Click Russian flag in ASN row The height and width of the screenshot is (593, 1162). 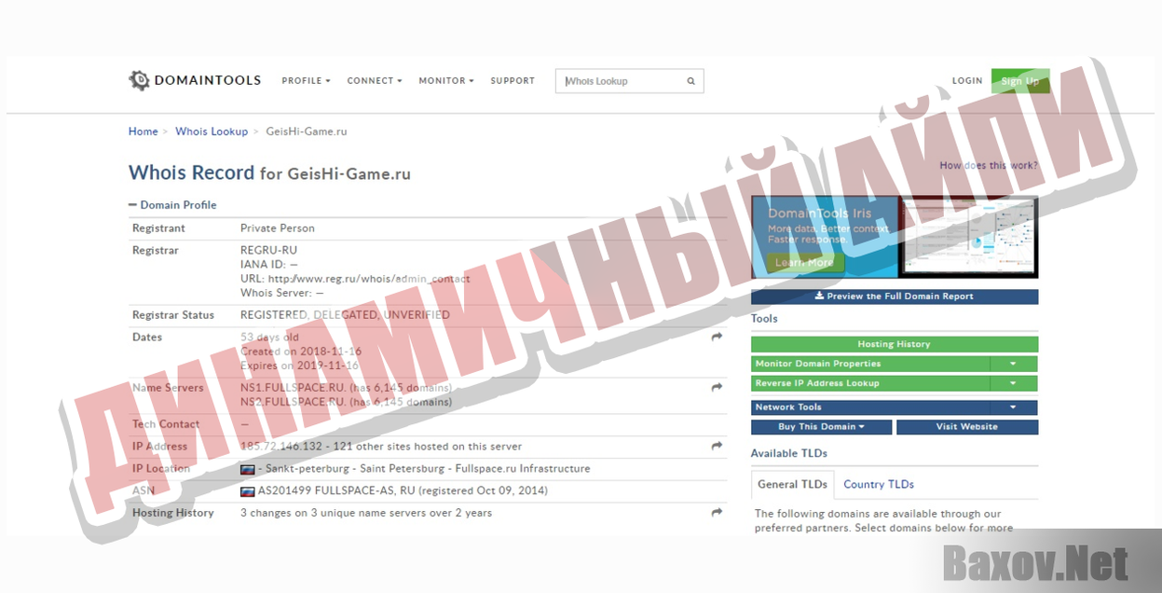(x=248, y=491)
